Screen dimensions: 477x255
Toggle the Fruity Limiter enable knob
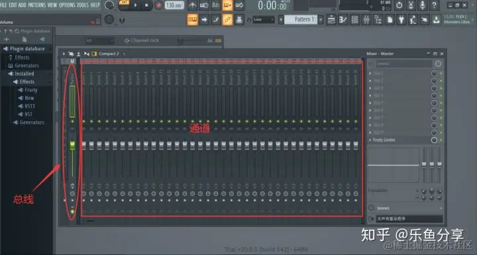[434, 140]
